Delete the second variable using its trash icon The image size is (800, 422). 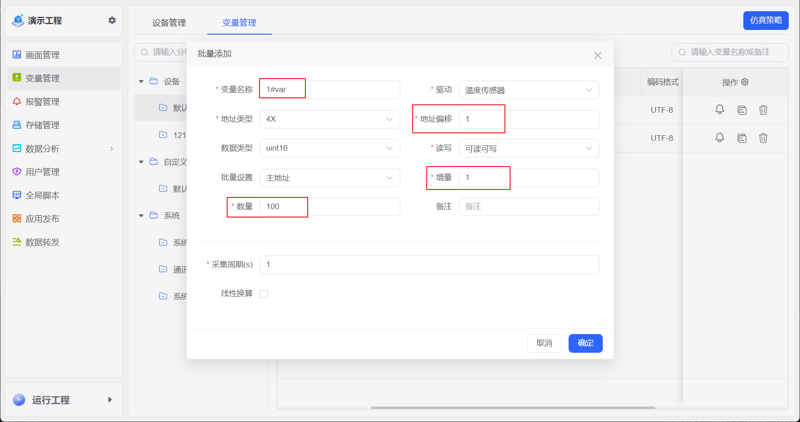tap(763, 138)
